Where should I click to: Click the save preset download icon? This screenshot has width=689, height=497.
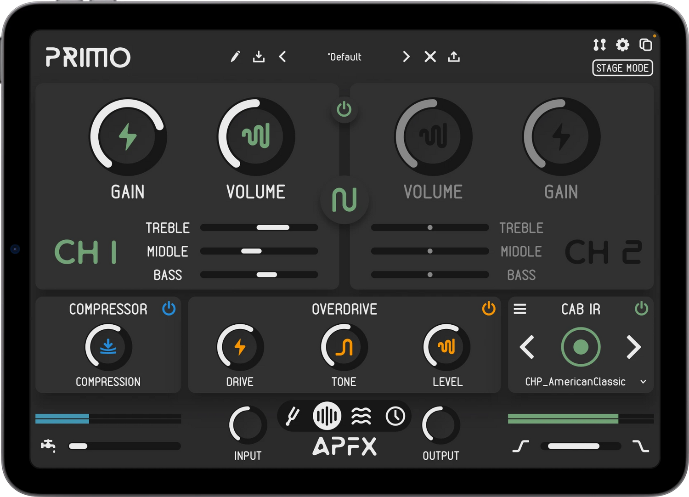point(259,57)
